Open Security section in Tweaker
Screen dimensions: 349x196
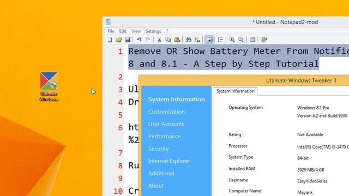(x=159, y=149)
